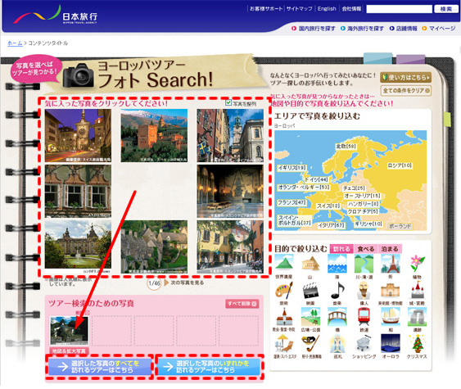Select the 船 sailing ship icon
Screen dimensions: 461x389
coord(391,317)
